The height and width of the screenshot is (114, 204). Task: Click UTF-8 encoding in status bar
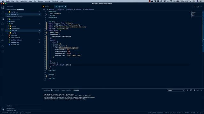166,113
